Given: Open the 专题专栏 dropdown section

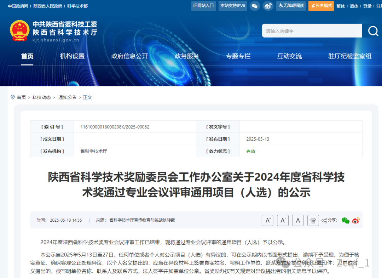Looking at the screenshot, I should click(238, 56).
